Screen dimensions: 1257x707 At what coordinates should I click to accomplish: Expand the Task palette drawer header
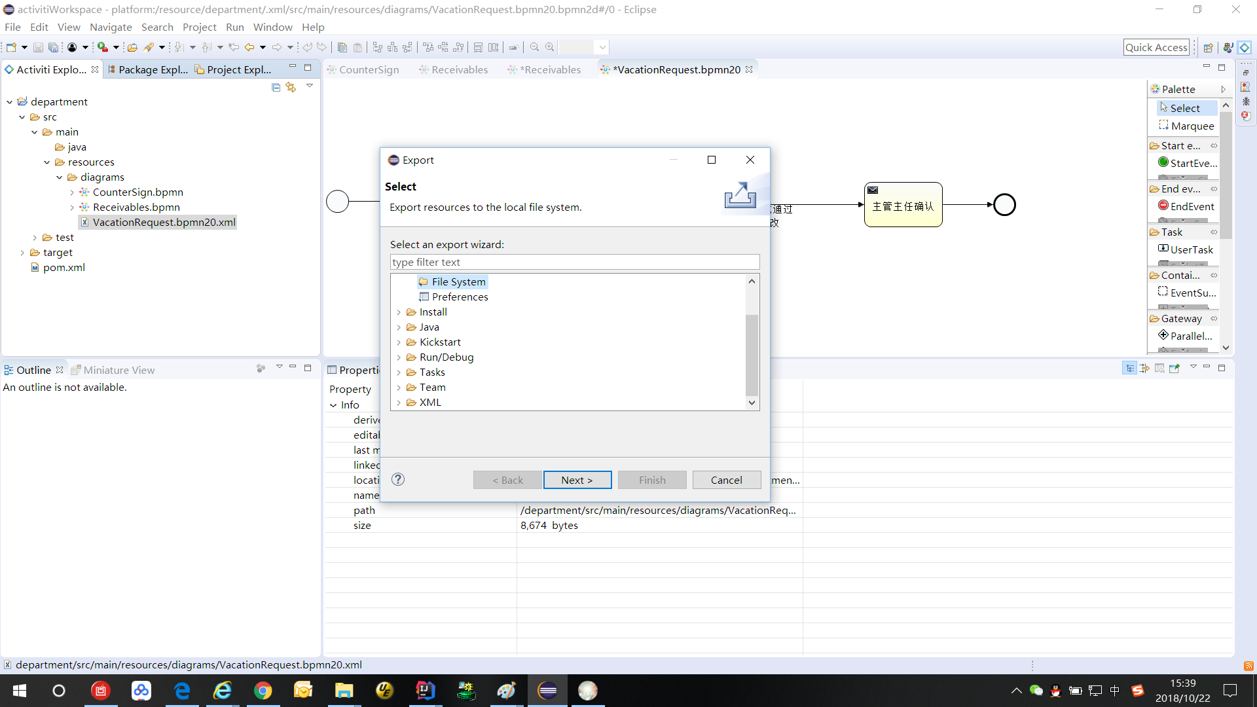coord(1183,232)
